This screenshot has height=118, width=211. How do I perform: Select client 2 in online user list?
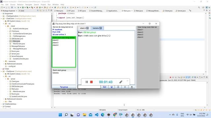pos(55,40)
